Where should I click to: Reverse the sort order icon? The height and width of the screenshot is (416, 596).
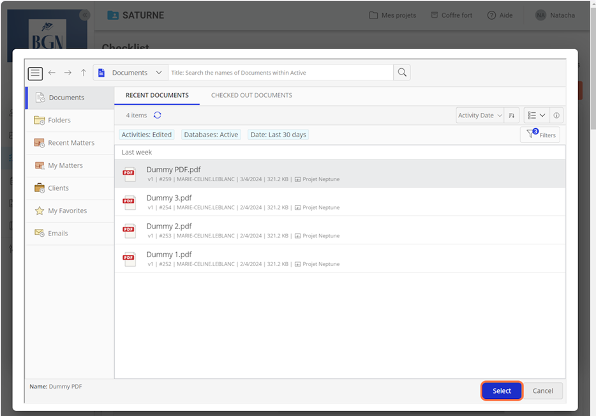coord(512,115)
